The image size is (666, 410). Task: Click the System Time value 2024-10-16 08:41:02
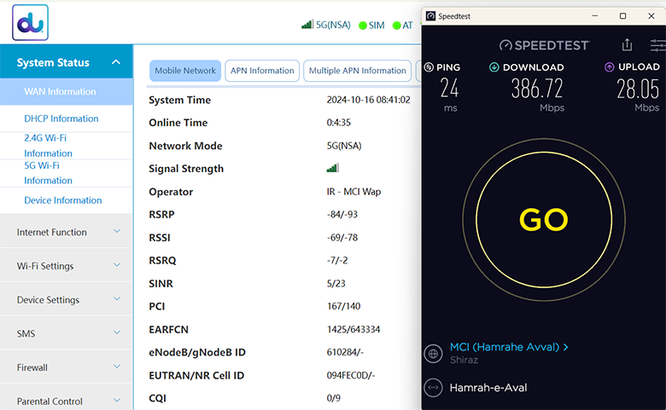(x=368, y=100)
